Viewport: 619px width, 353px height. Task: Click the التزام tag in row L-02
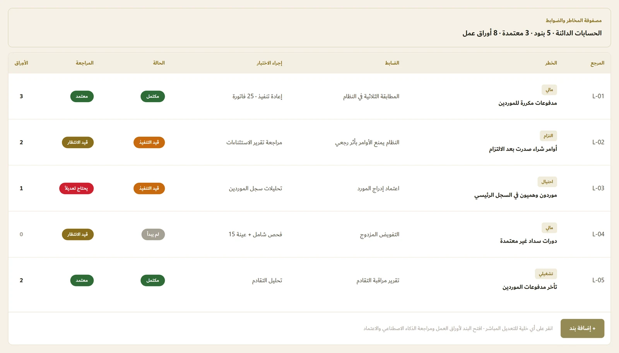(x=548, y=136)
